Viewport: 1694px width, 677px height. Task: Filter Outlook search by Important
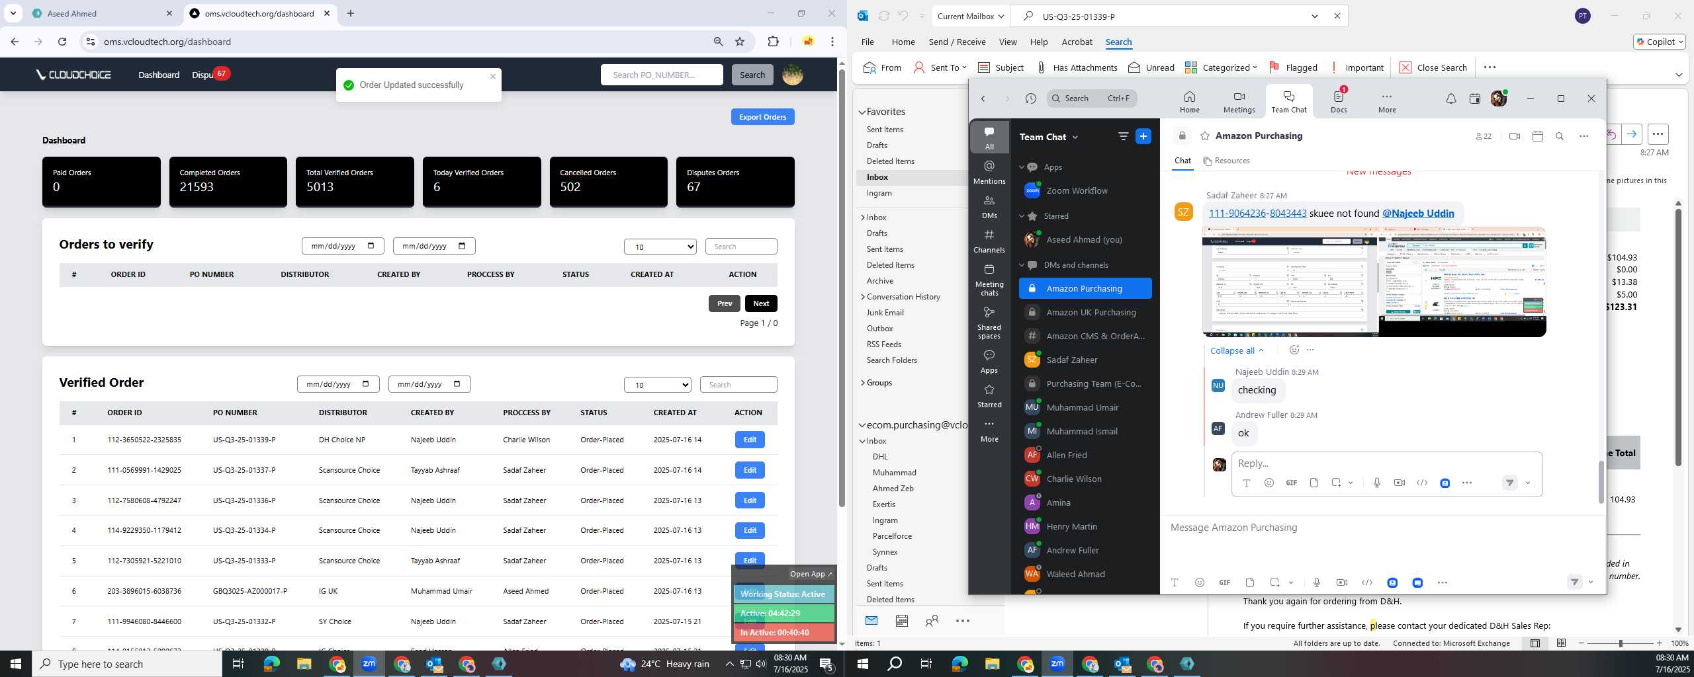click(1357, 67)
